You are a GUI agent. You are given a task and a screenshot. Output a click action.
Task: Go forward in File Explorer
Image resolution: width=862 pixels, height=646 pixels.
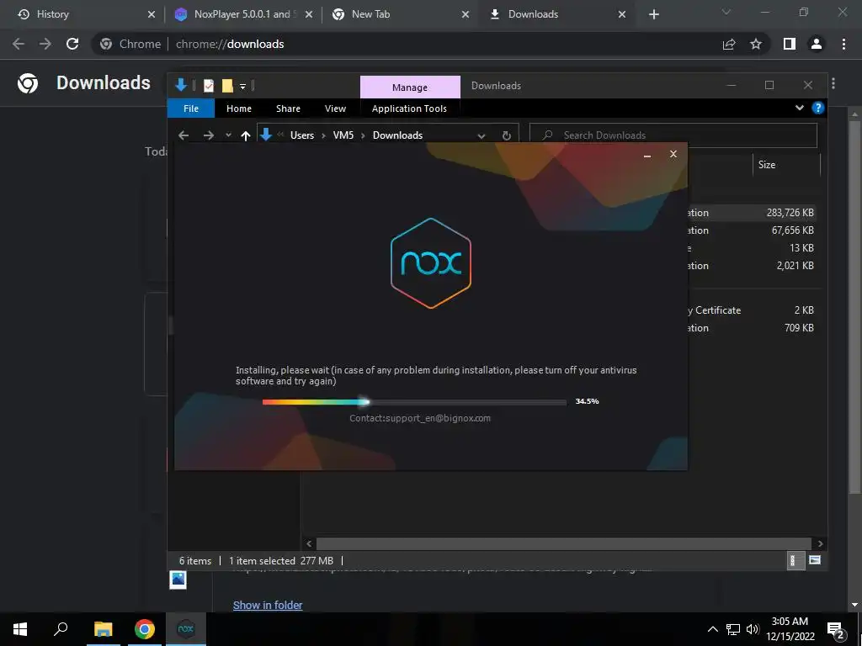coord(209,135)
